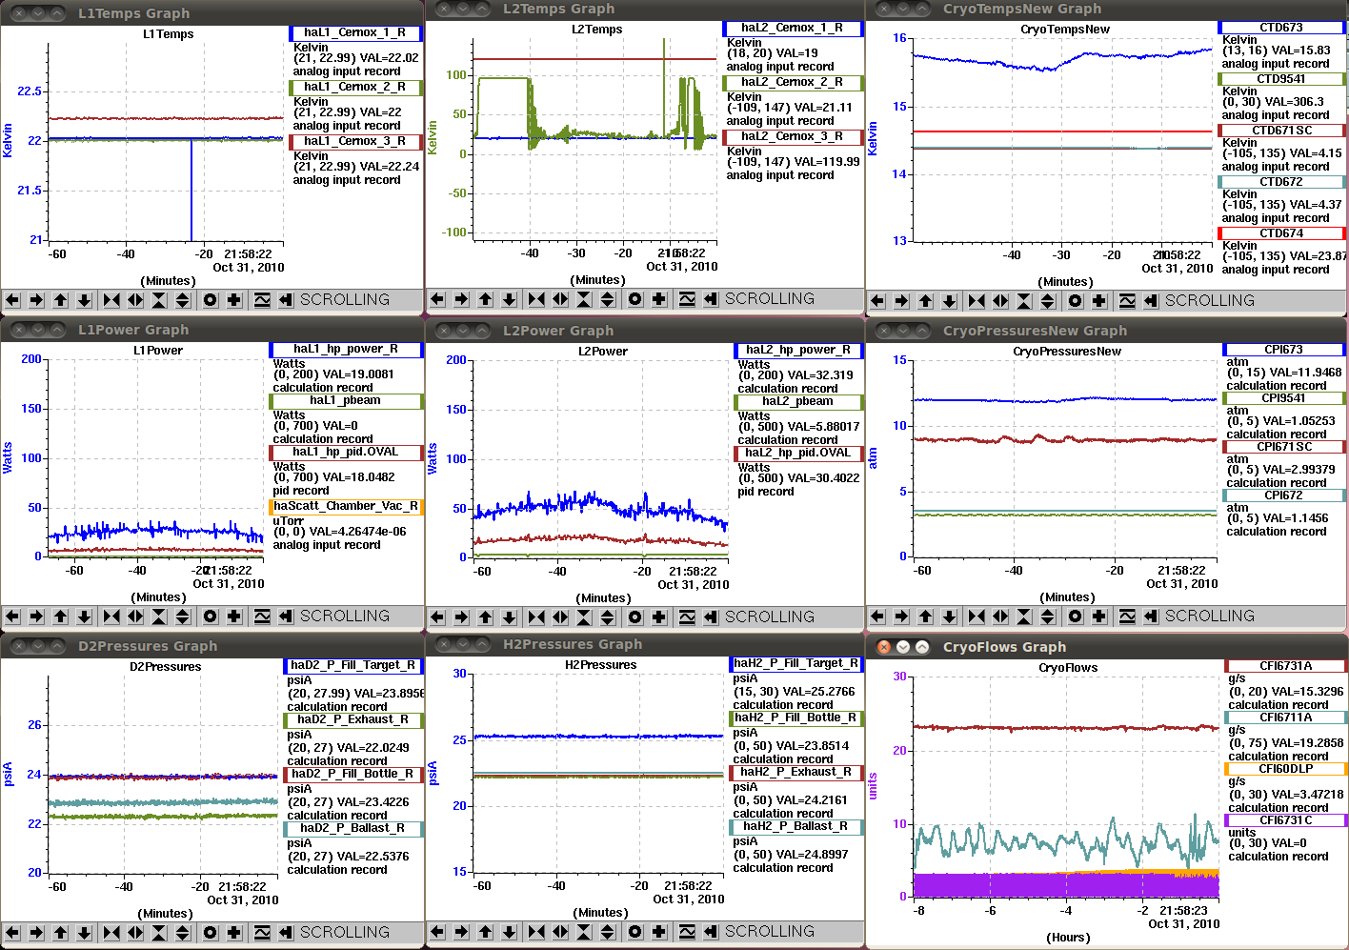Select haL2_hp_pid.OVAL legend label
Screen dimensions: 1349x950
click(x=798, y=454)
